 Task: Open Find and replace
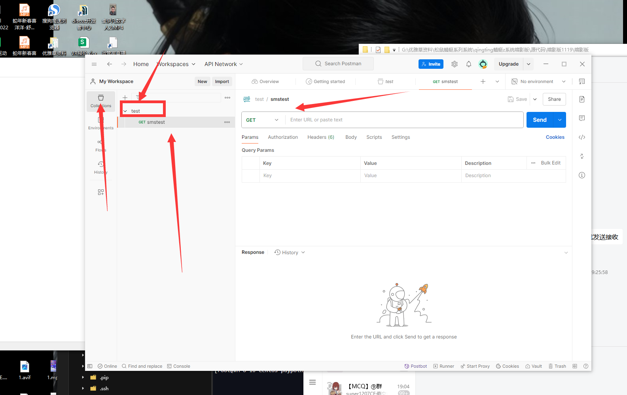[x=142, y=366]
